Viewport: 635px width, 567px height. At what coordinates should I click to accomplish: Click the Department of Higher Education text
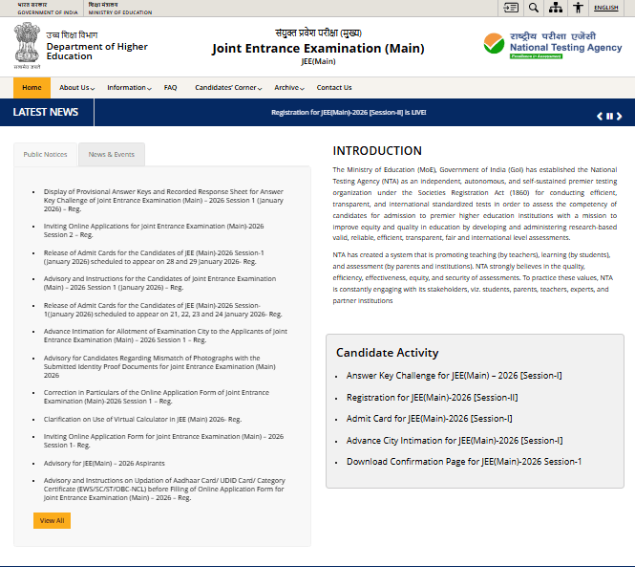click(96, 51)
